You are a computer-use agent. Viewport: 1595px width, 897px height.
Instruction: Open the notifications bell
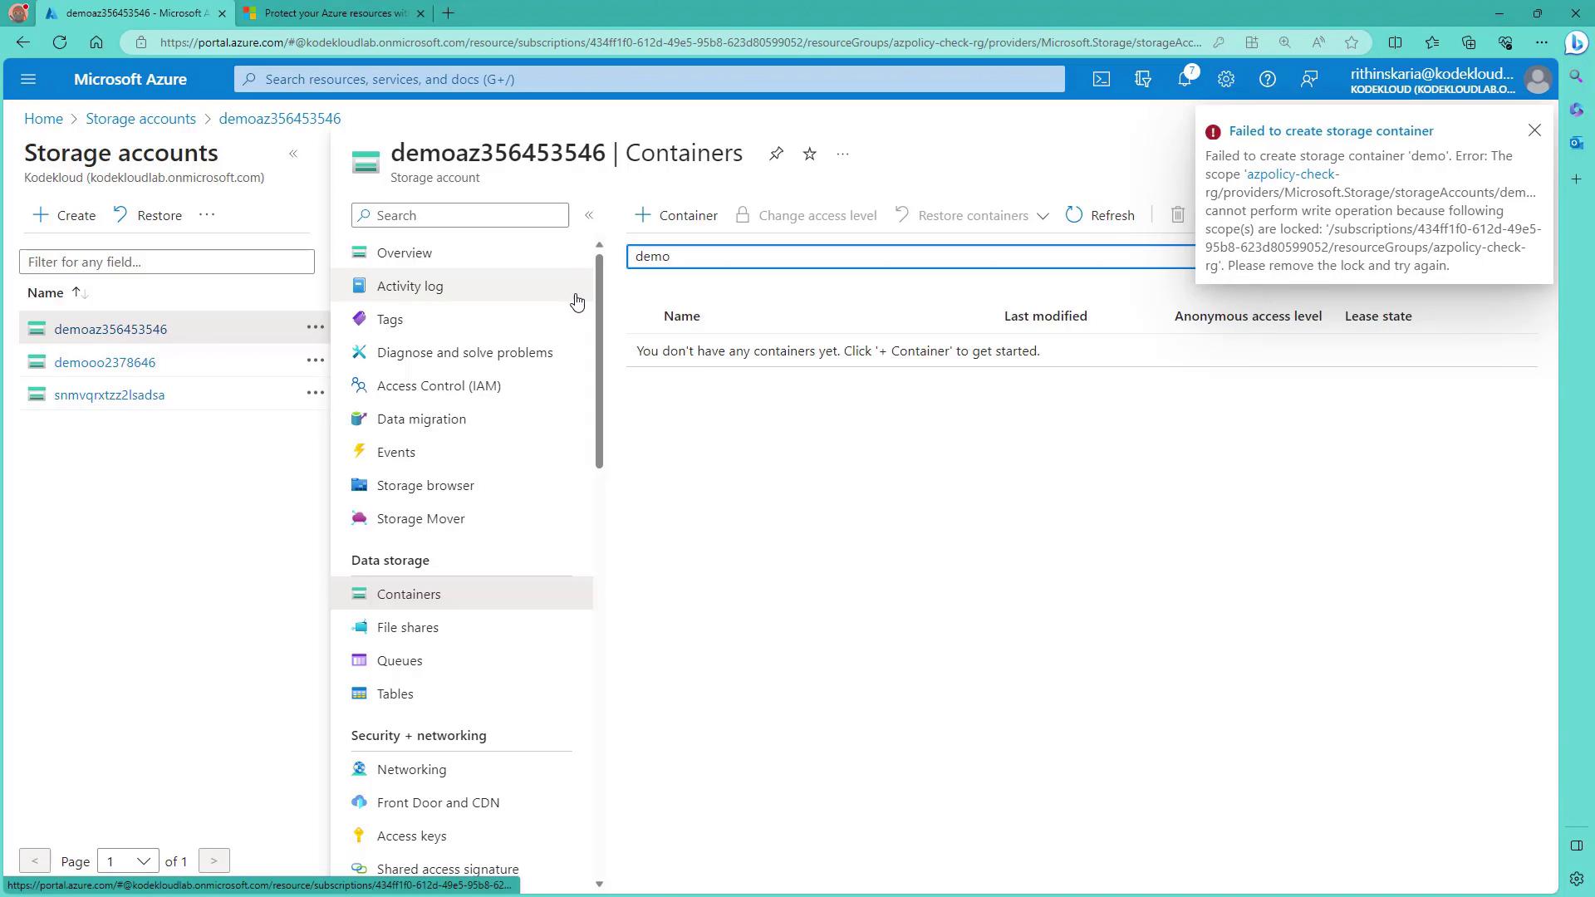click(1185, 80)
